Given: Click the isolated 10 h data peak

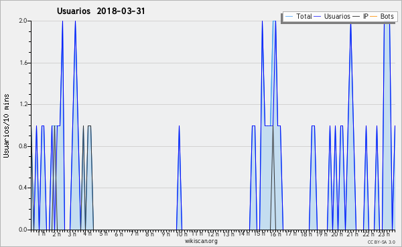Looking at the screenshot, I should 179,178.
